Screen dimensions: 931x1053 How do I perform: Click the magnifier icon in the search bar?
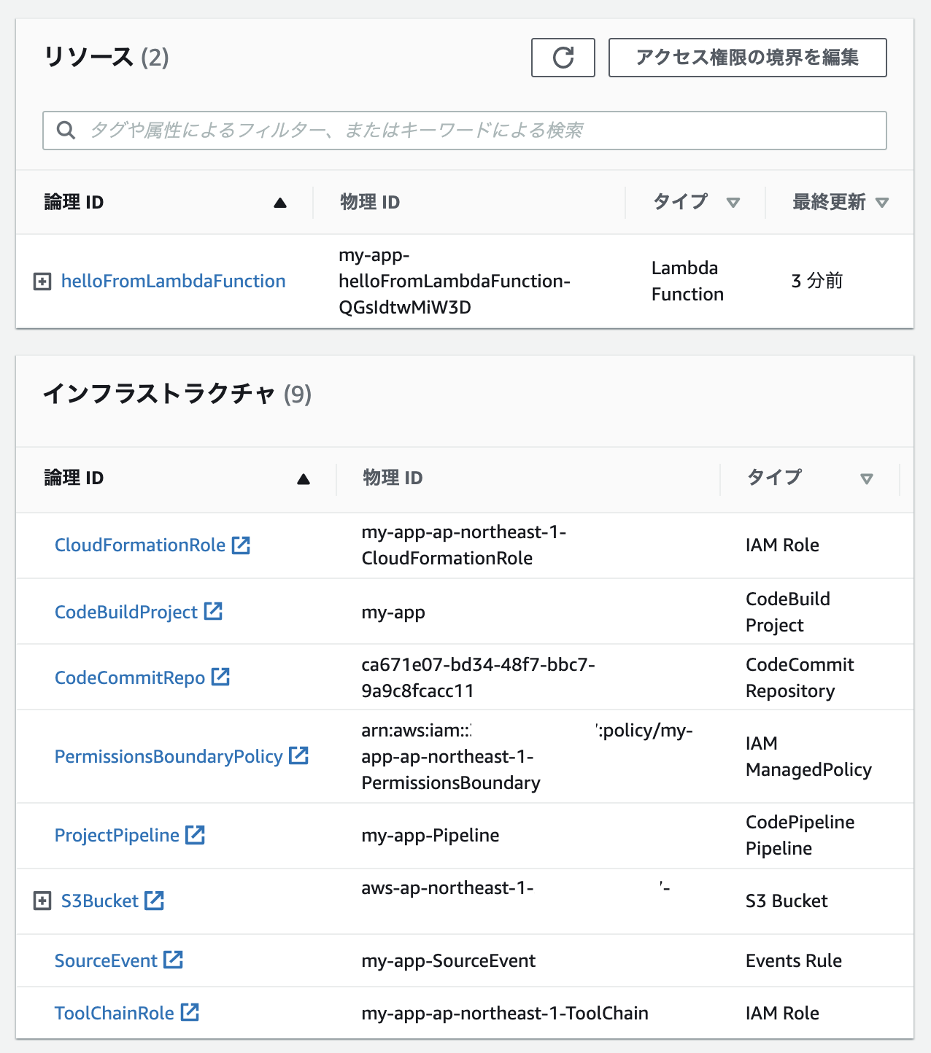(66, 131)
